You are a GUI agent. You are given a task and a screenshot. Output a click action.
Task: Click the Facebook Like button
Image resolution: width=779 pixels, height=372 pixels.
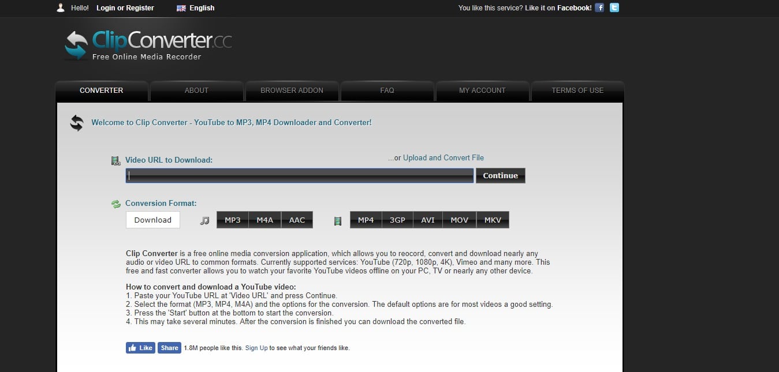[x=140, y=348]
